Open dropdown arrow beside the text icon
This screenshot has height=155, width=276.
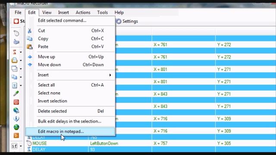[x=21, y=86]
